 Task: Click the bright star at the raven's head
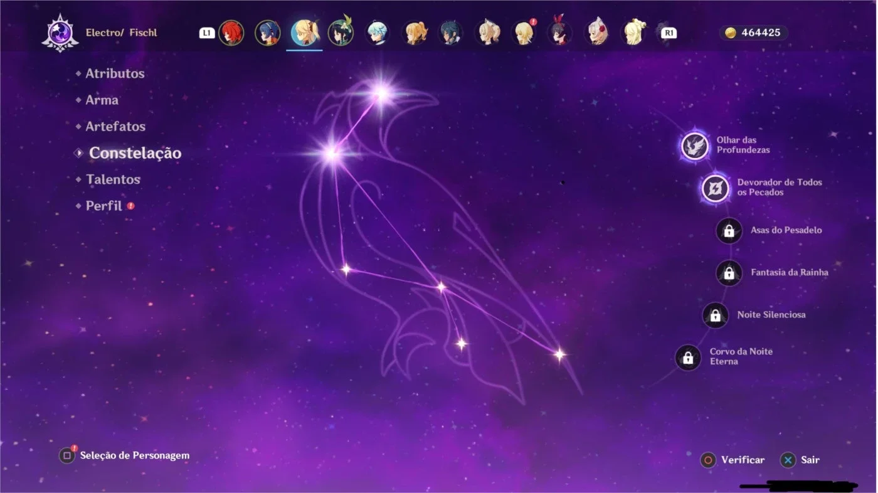pyautogui.click(x=381, y=94)
